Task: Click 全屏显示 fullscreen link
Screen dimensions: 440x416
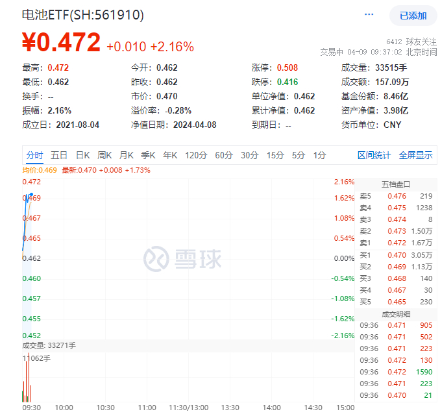Action: (415, 155)
